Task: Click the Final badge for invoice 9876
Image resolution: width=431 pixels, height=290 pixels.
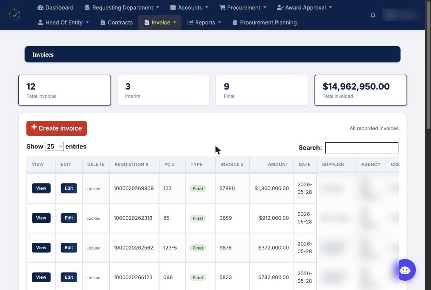Action: coord(198,248)
